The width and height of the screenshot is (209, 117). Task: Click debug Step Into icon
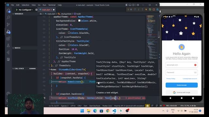[138, 9]
